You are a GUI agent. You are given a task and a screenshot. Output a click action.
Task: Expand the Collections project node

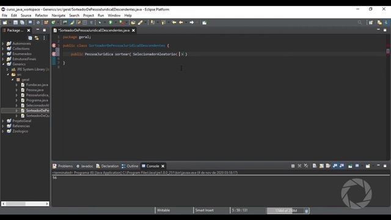(3, 49)
